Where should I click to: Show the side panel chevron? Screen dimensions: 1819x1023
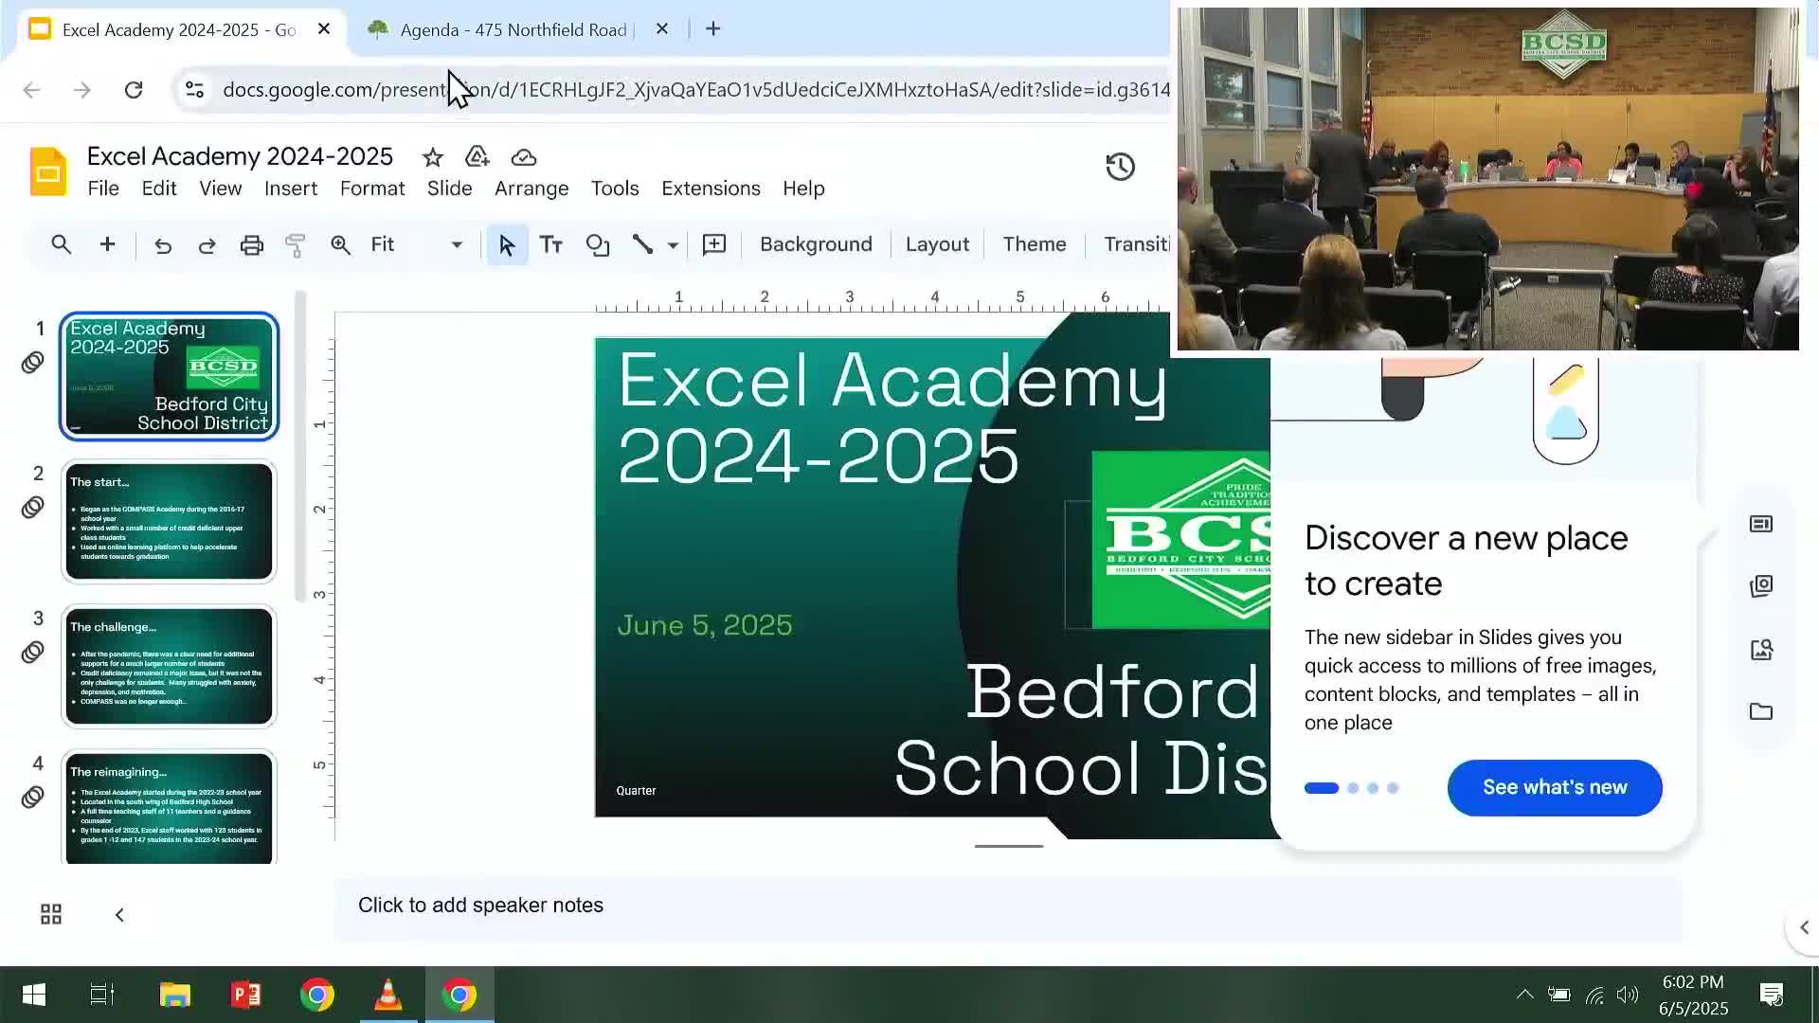click(1803, 927)
